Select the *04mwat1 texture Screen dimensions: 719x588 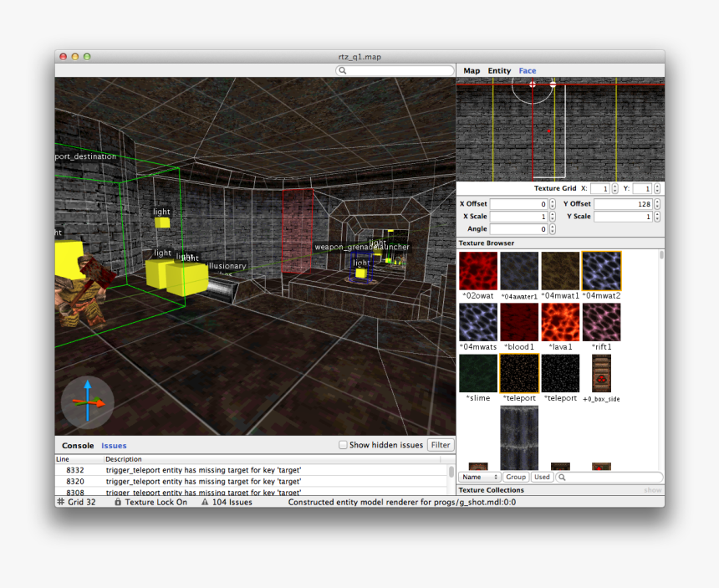point(560,271)
